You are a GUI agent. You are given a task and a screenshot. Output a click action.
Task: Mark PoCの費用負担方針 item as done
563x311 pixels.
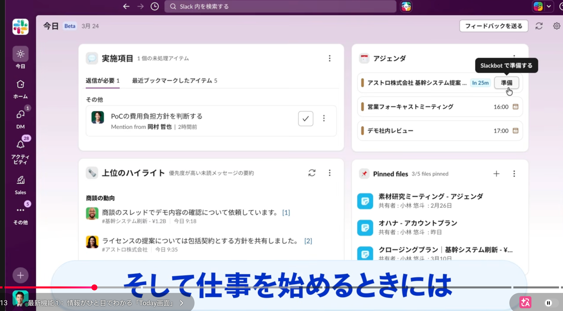pos(306,118)
